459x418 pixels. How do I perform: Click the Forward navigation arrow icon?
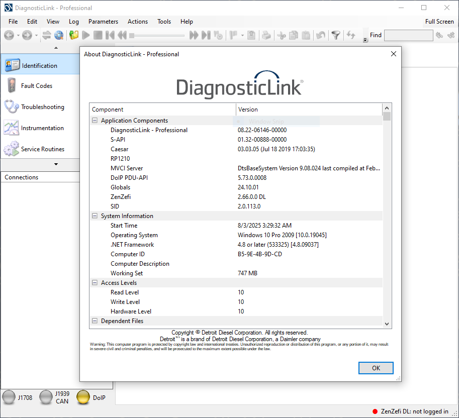point(27,35)
